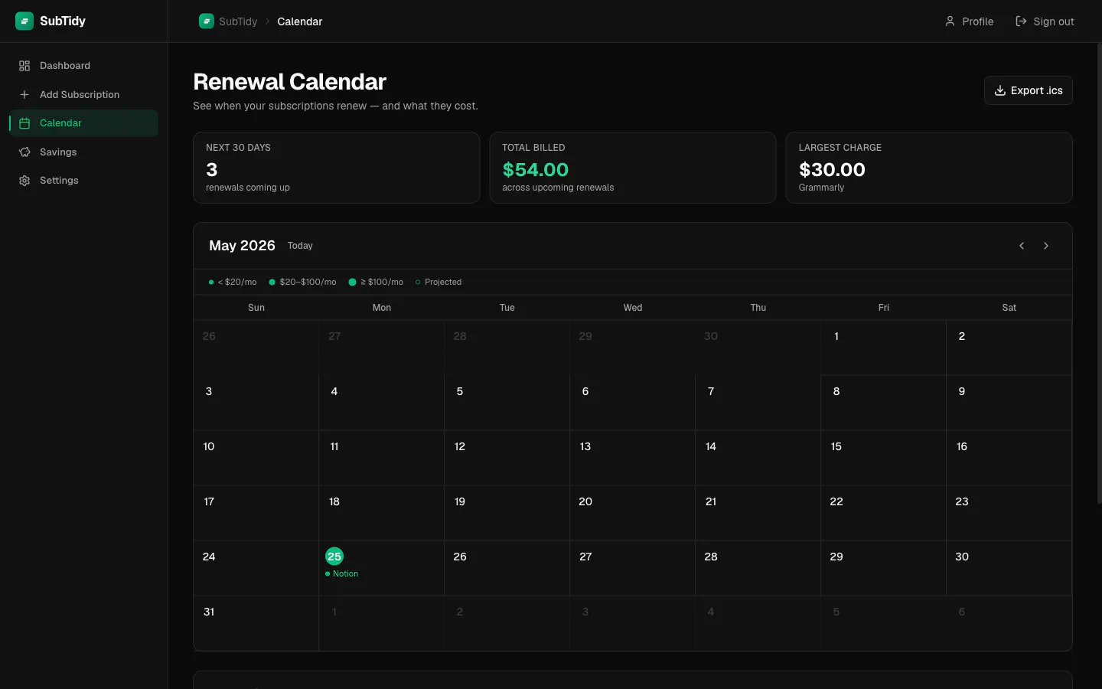The height and width of the screenshot is (689, 1102).
Task: Click the Sat column header
Action: tap(1009, 308)
